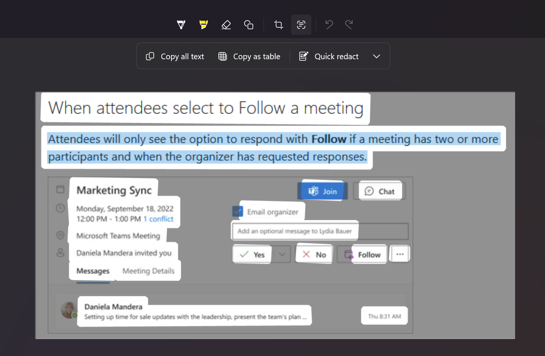Click the Copy all text button
This screenshot has height=356, width=545.
coord(174,56)
